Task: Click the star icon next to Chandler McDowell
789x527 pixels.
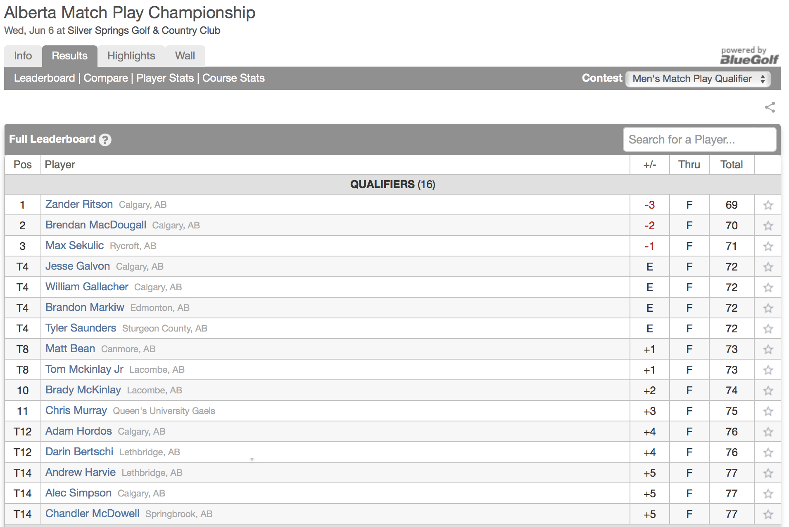Action: click(x=768, y=514)
